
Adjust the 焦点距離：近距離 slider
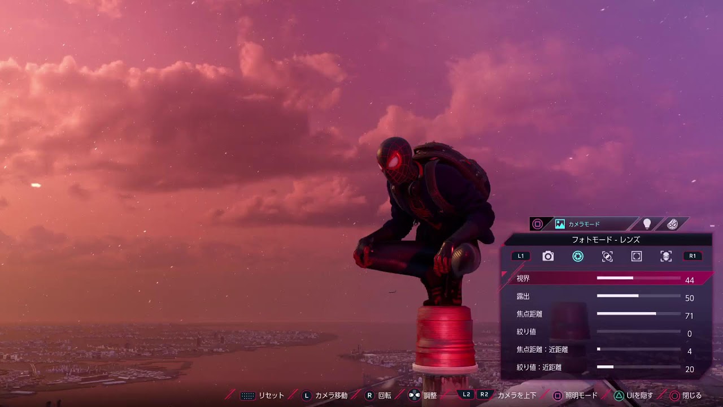click(x=638, y=349)
